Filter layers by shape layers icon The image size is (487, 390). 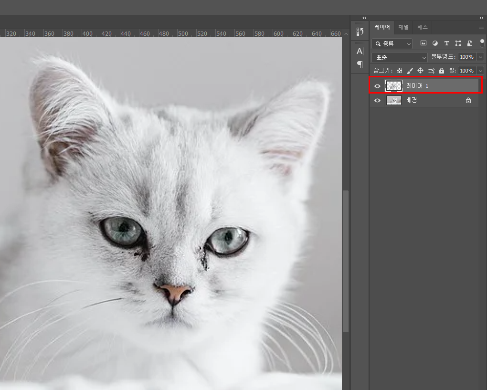[x=458, y=43]
